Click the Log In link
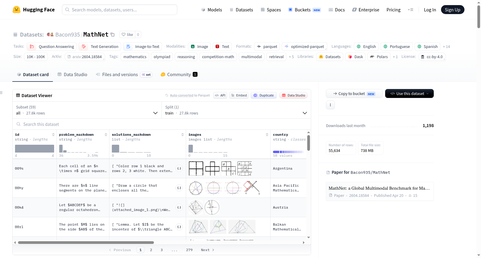The image size is (481, 258). (430, 10)
